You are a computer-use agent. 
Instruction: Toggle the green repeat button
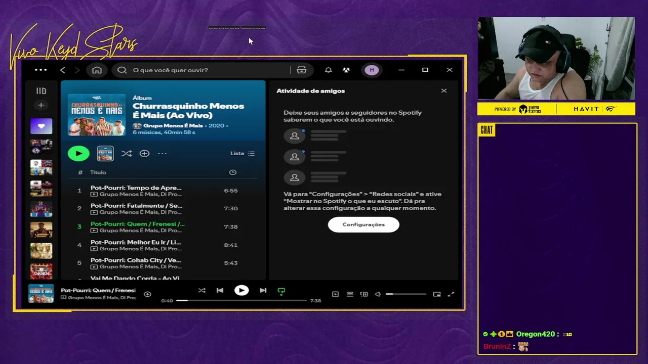281,291
